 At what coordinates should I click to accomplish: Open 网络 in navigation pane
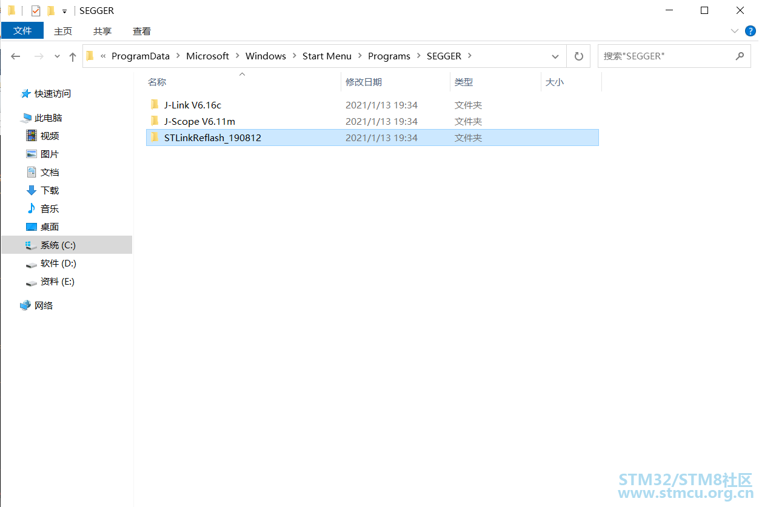click(x=44, y=305)
